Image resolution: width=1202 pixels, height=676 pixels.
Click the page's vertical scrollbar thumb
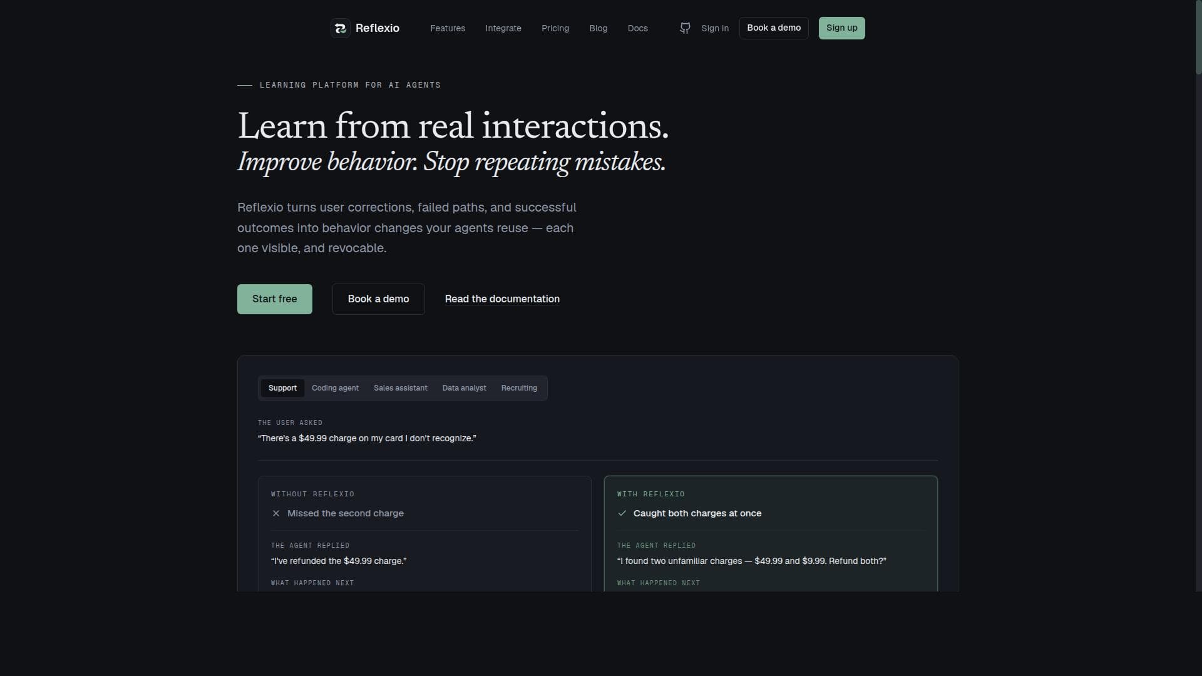tap(1198, 38)
